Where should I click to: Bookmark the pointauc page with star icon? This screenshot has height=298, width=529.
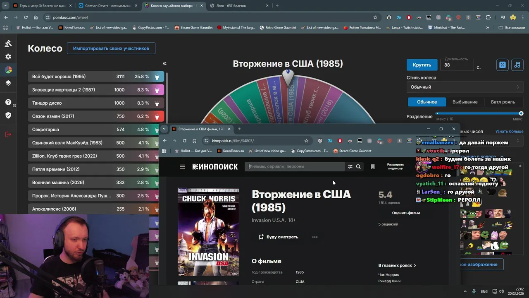(x=375, y=17)
